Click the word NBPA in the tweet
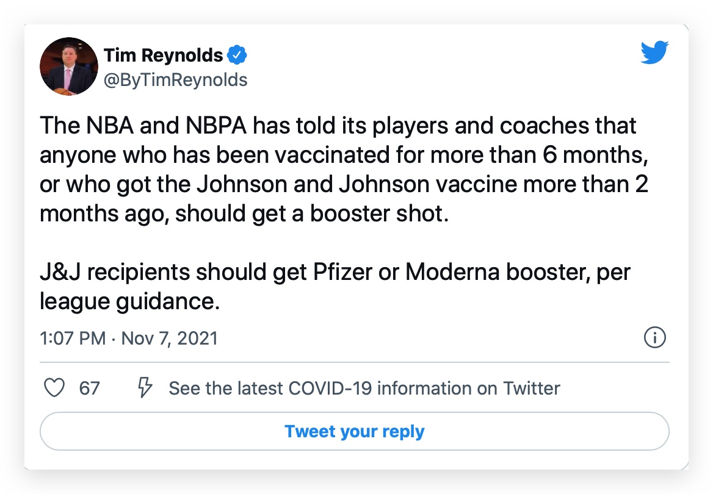The width and height of the screenshot is (713, 494). point(216,126)
